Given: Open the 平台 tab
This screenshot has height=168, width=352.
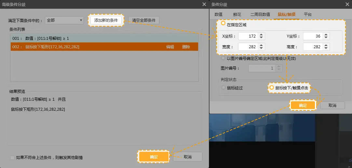Looking at the screenshot, I should click(307, 14).
